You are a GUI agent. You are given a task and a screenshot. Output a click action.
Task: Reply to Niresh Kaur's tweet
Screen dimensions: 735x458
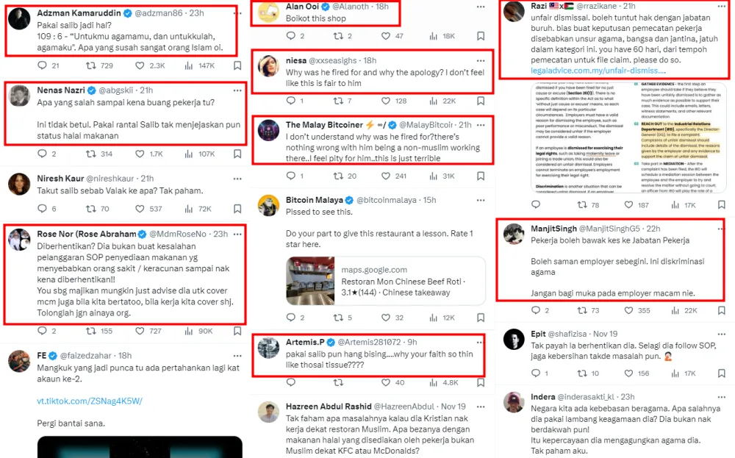click(42, 209)
